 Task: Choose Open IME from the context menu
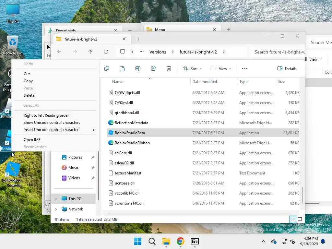point(55,140)
